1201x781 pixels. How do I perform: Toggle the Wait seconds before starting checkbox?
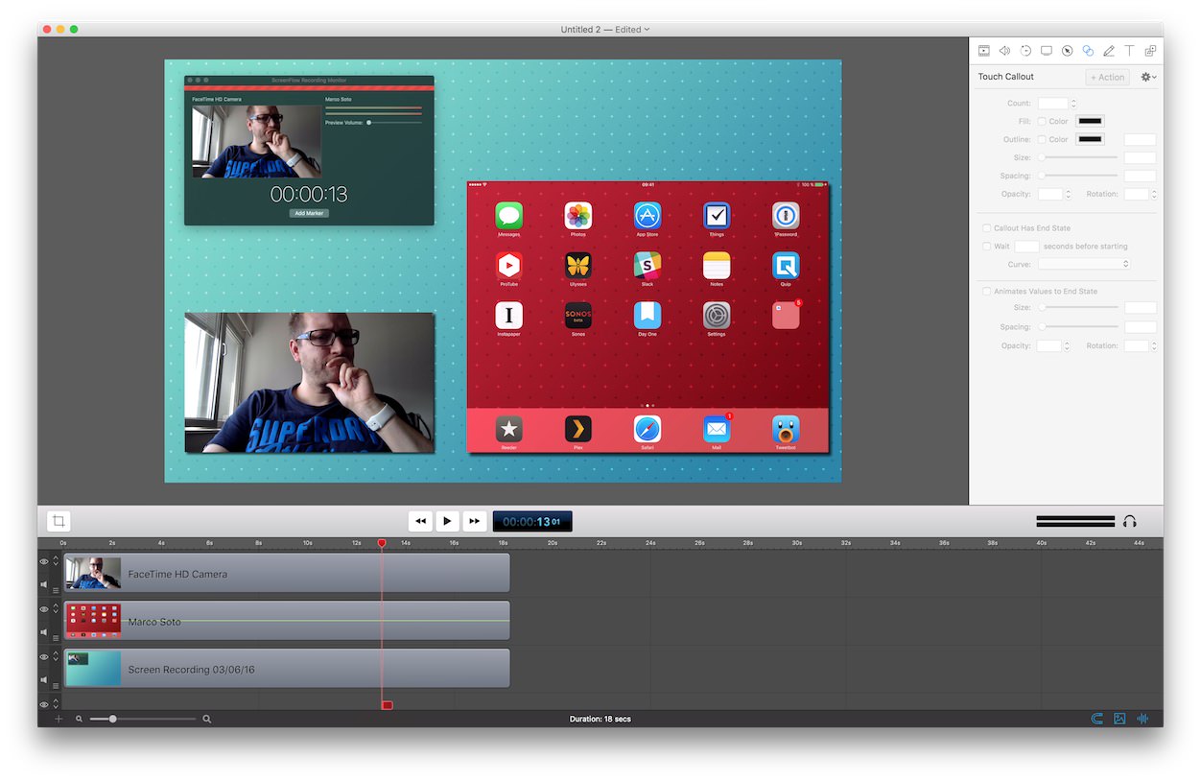pyautogui.click(x=986, y=247)
